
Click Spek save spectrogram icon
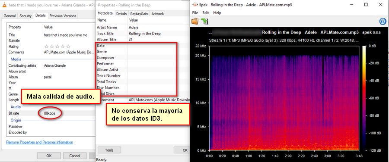point(205,21)
